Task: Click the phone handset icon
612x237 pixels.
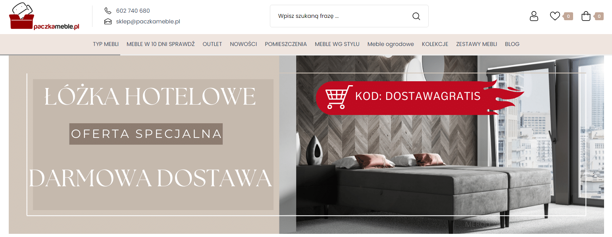Action: pyautogui.click(x=108, y=11)
